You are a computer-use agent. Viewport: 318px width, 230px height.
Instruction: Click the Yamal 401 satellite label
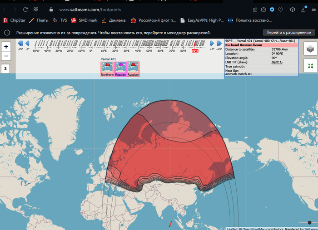click(x=108, y=59)
